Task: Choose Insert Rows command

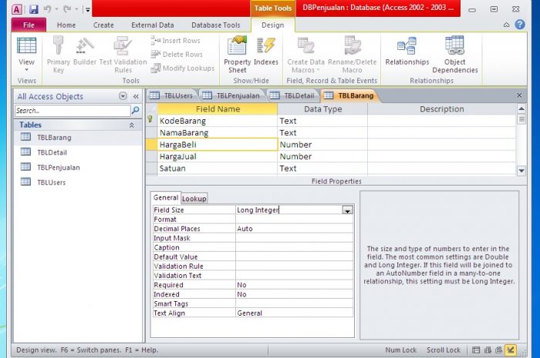Action: coord(176,41)
